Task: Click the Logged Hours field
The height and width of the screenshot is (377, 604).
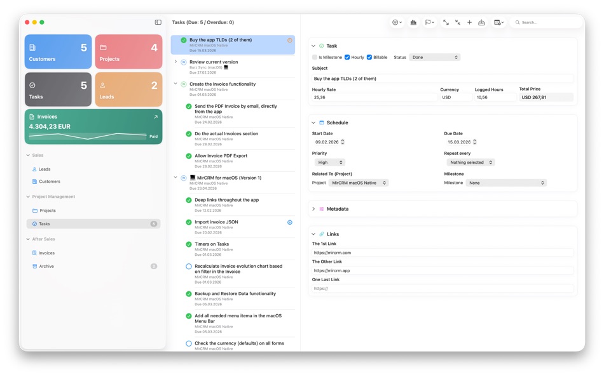Action: click(495, 97)
